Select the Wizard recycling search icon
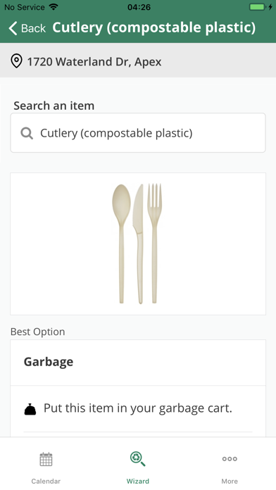The image size is (276, 490). (138, 459)
